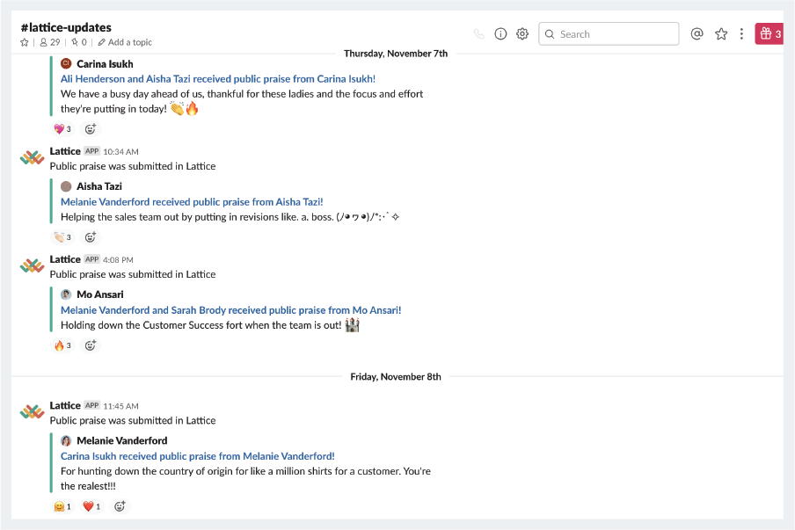The image size is (795, 530).
Task: Star the #lattice-updates channel
Action: (x=25, y=42)
